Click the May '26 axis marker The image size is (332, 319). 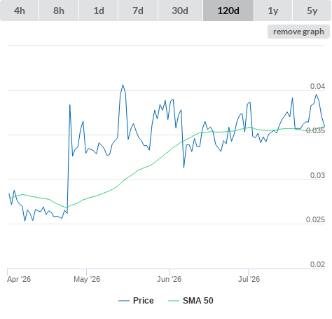(x=87, y=279)
